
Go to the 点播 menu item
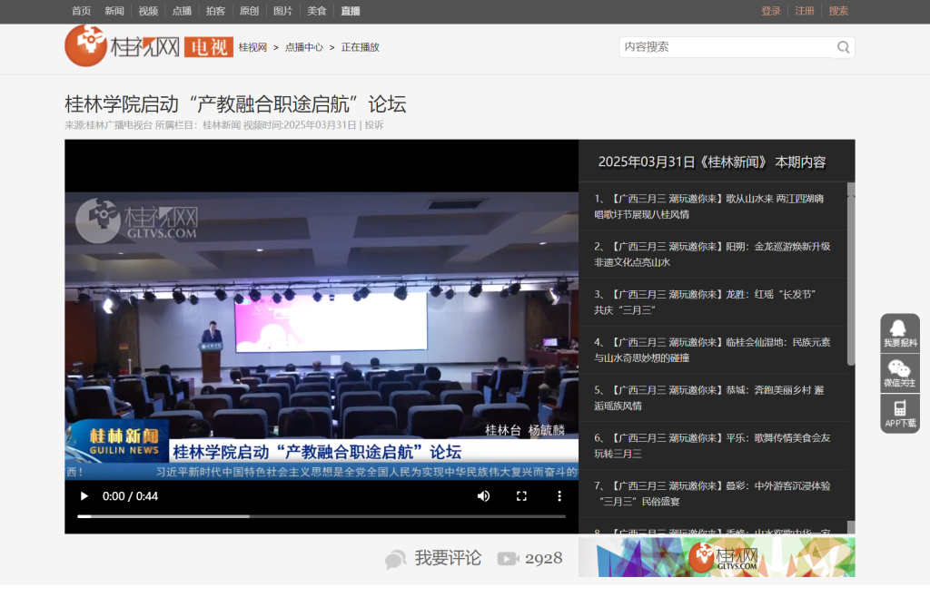(x=182, y=11)
